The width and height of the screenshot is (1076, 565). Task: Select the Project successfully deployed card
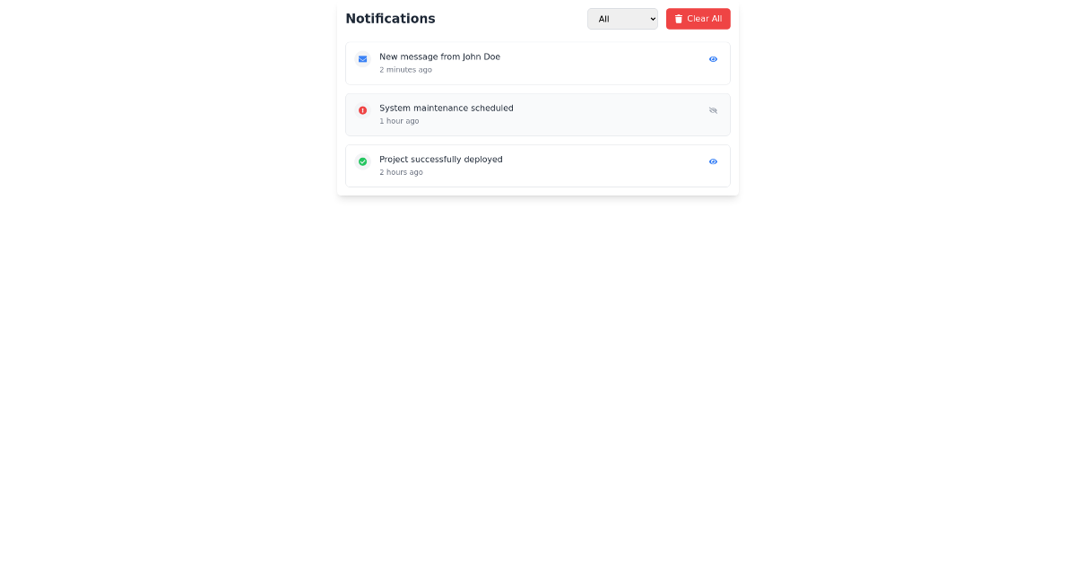tap(537, 165)
